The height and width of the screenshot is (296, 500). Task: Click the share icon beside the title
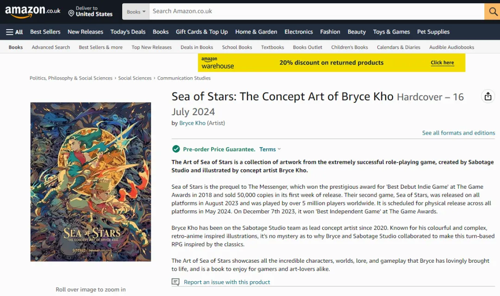(x=488, y=96)
